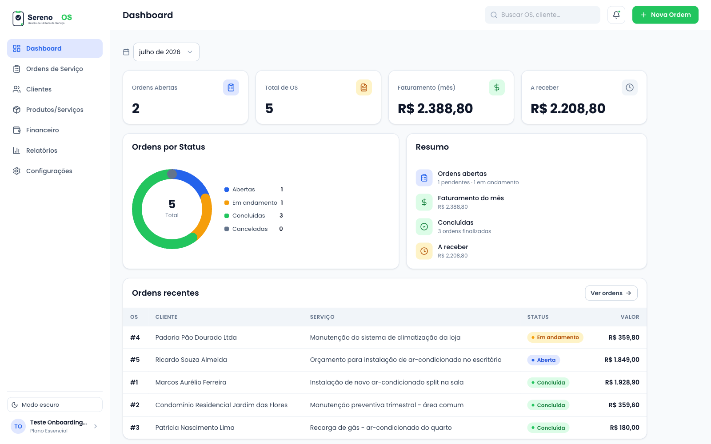
Task: Click the Ordens Abertas card clipboard icon
Action: [231, 87]
